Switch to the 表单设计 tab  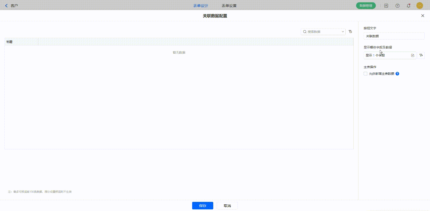(201, 6)
